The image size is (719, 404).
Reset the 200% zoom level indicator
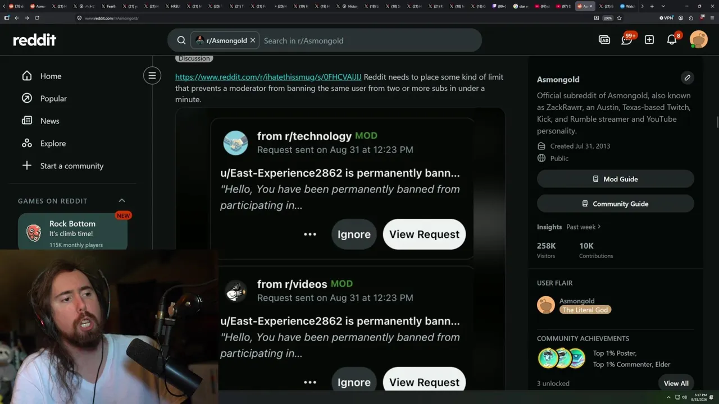tap(608, 18)
